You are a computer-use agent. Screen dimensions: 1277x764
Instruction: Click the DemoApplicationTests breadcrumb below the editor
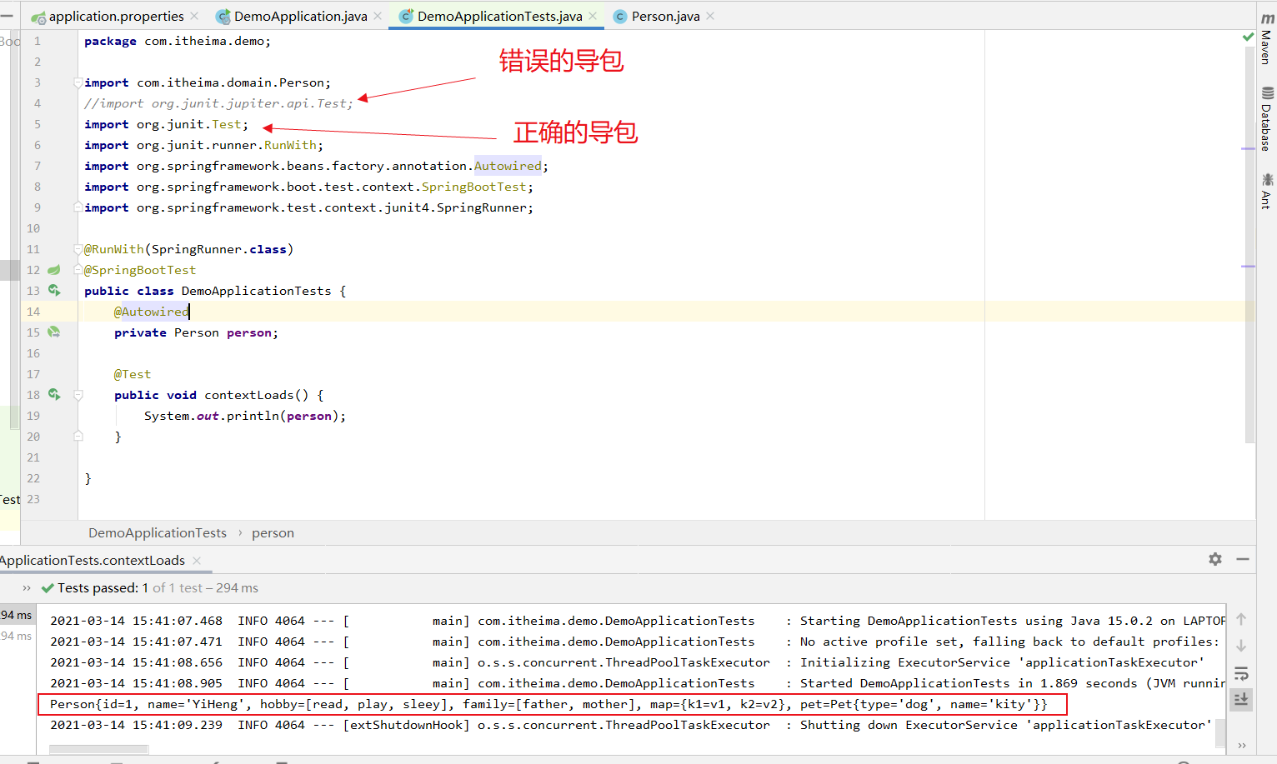(x=157, y=532)
